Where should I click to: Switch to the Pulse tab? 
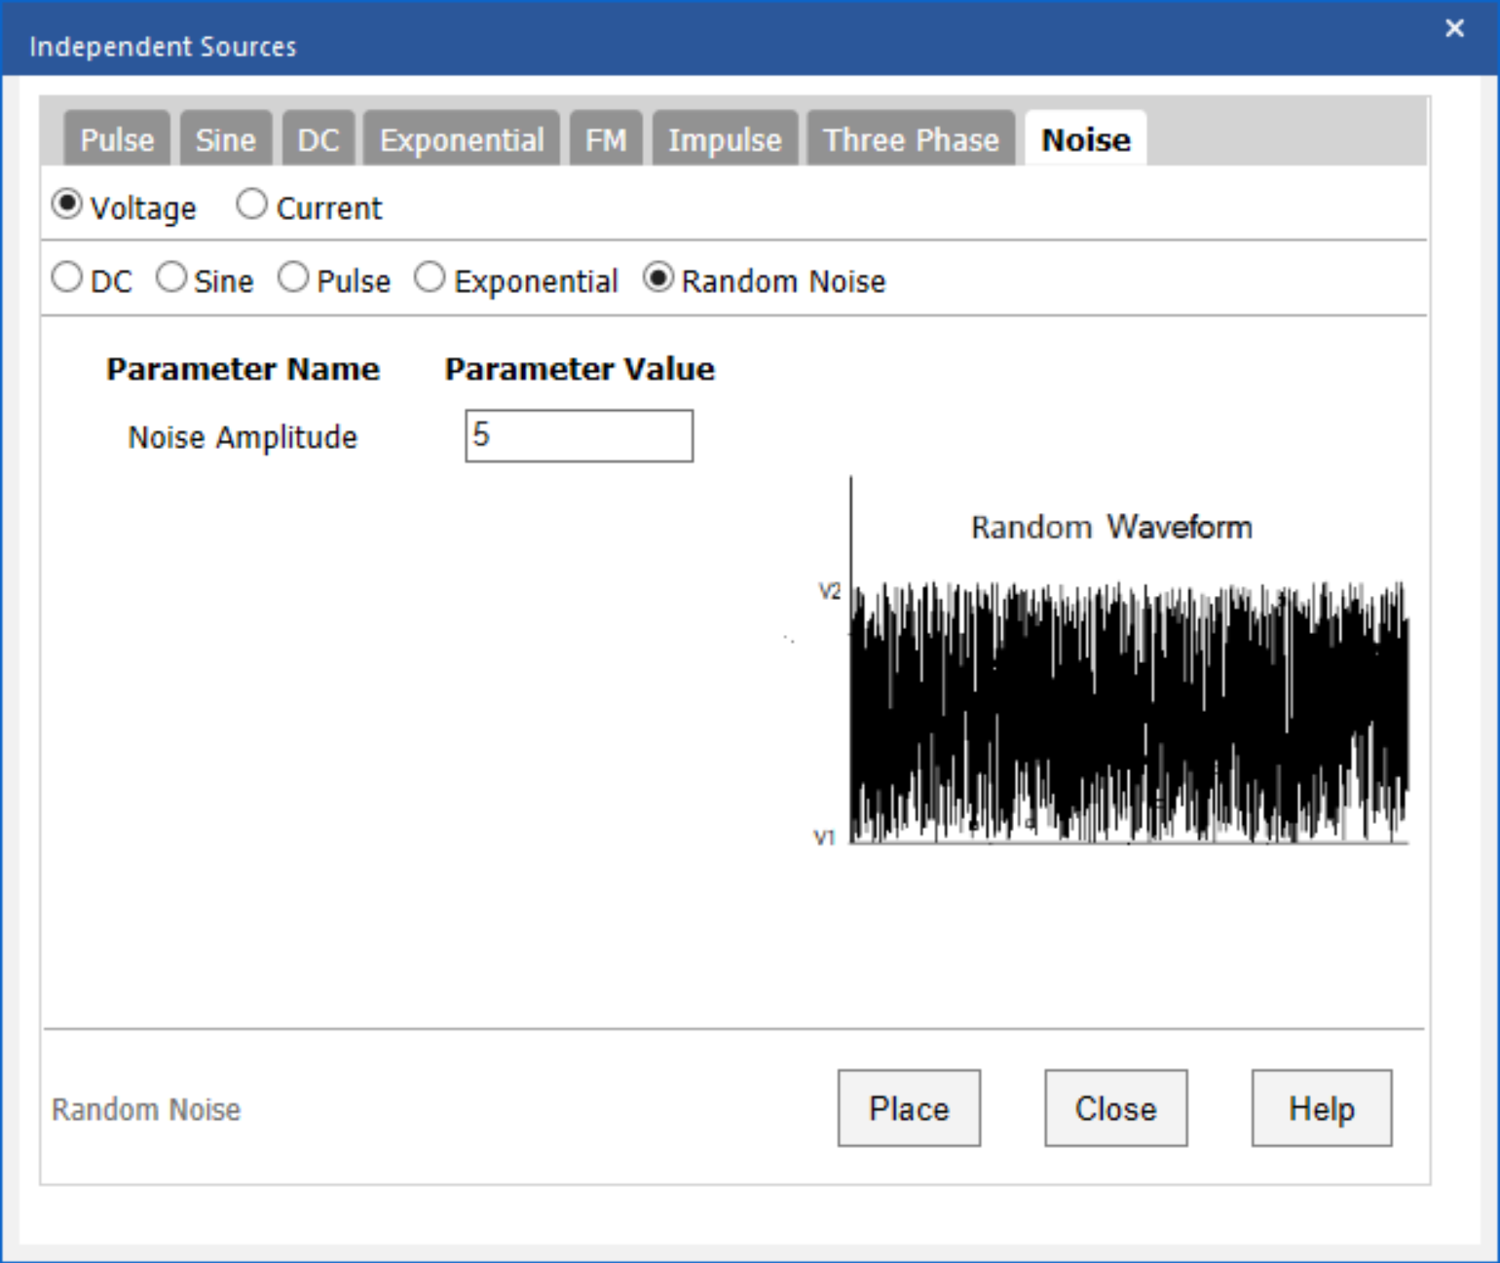click(117, 139)
